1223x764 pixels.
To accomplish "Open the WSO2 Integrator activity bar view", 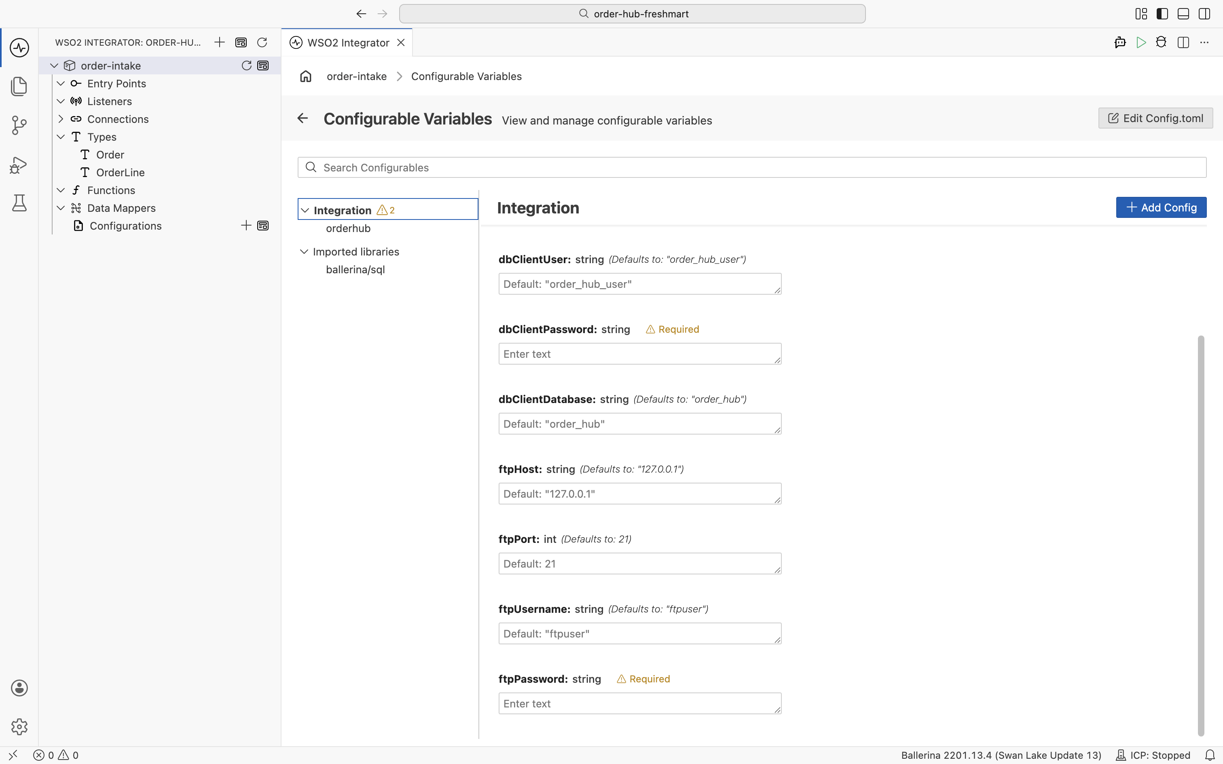I will [19, 48].
